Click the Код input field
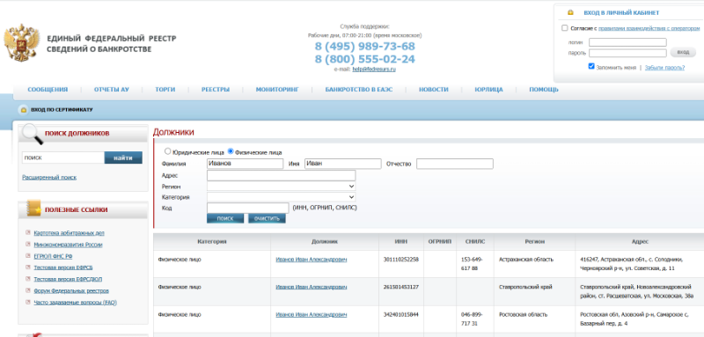 point(248,209)
